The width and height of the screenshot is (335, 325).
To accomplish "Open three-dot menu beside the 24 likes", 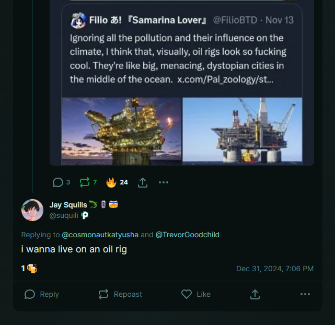I will [x=164, y=182].
